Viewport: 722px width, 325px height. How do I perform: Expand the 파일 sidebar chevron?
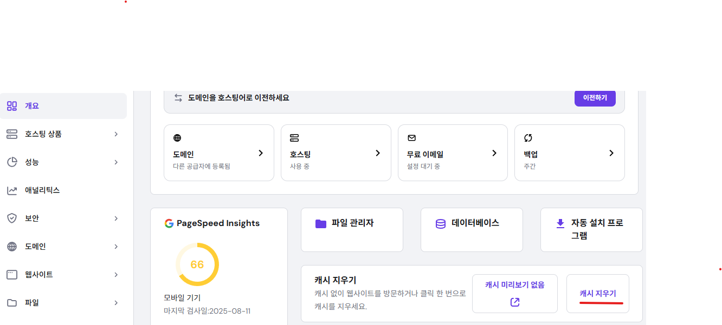point(116,303)
